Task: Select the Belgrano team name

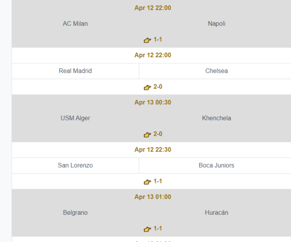Action: coord(75,212)
